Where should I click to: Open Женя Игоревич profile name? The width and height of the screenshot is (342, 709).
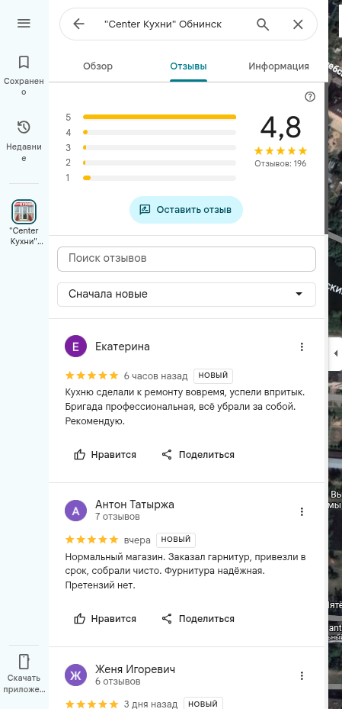(136, 669)
